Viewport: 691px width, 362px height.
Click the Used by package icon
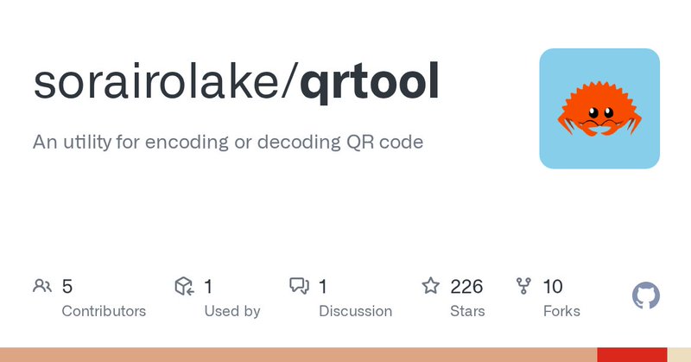183,286
